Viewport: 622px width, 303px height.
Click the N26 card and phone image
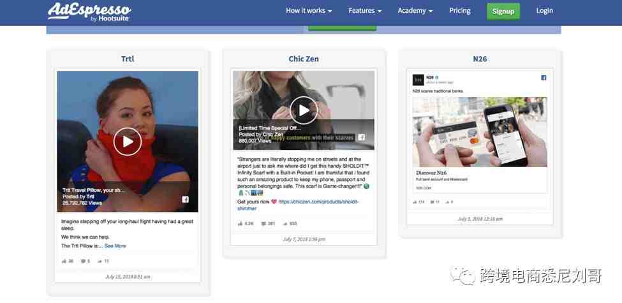pos(480,131)
